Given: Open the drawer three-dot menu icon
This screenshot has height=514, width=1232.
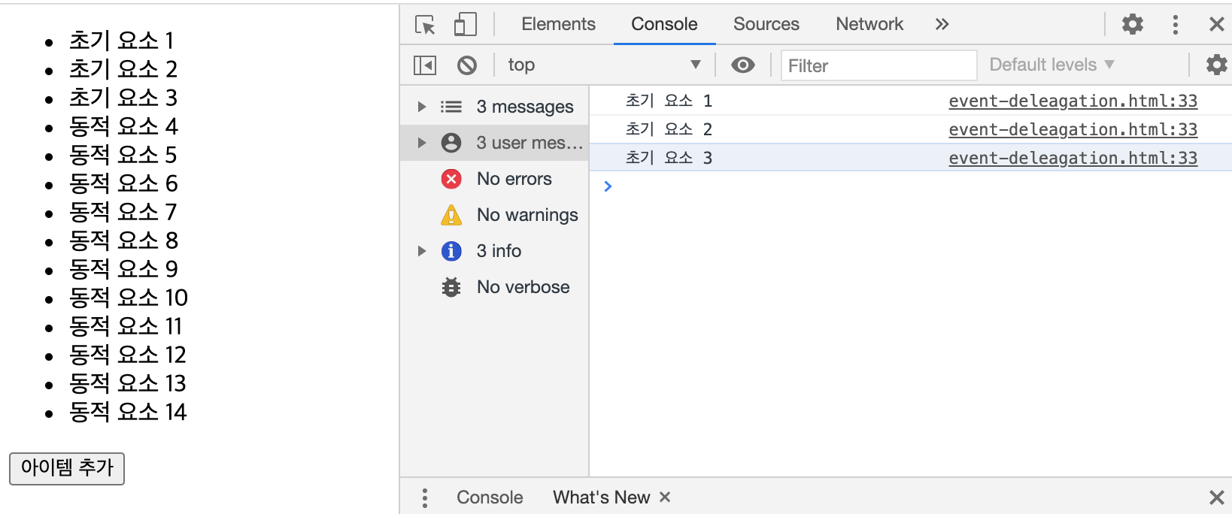Looking at the screenshot, I should tap(425, 497).
